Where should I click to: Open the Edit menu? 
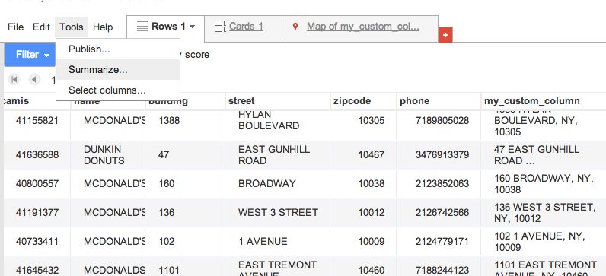(x=41, y=27)
